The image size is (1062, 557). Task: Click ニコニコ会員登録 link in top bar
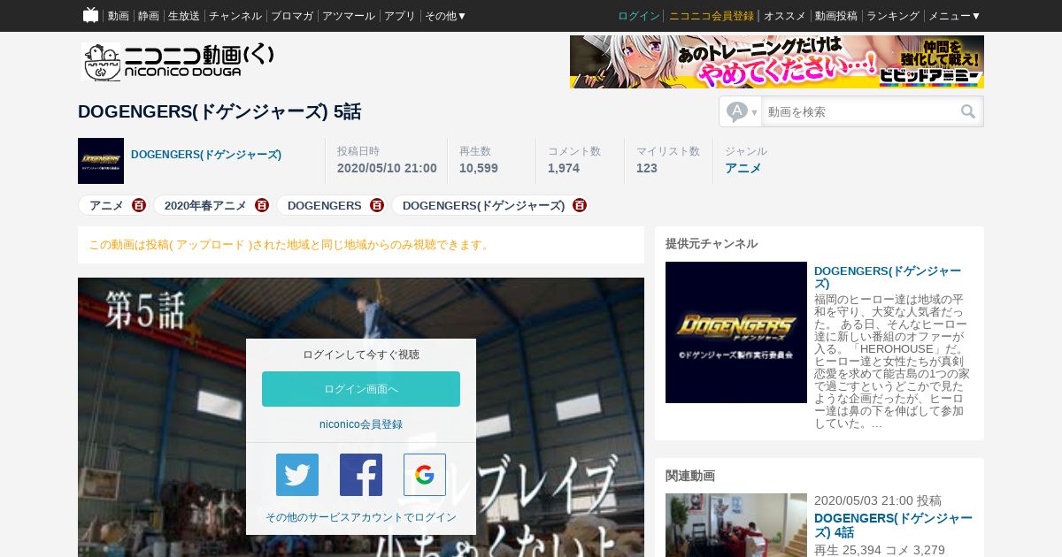coord(712,16)
